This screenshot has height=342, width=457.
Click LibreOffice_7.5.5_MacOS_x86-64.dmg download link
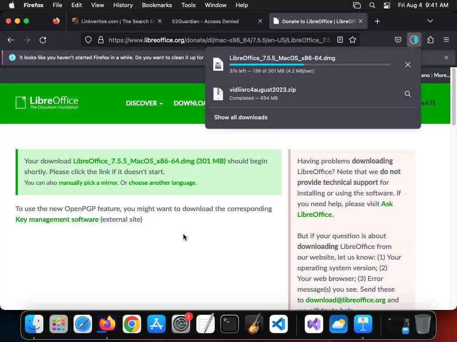[149, 161]
